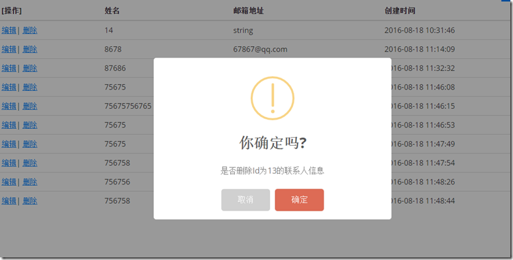Click 编辑 in row created at 11:48:44
Viewport: 513px width, 260px height.
tap(9, 201)
